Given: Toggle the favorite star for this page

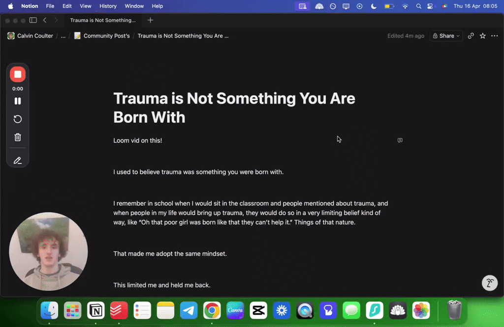Looking at the screenshot, I should (x=482, y=35).
